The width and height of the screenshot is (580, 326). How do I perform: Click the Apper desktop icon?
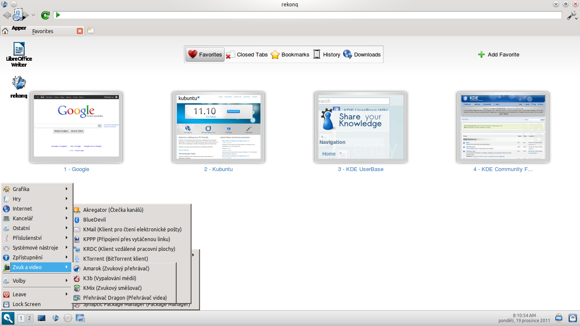[19, 19]
